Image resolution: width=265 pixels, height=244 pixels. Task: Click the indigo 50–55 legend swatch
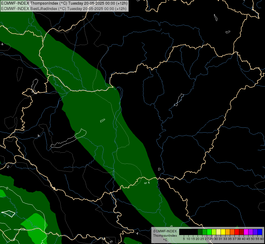[255, 232]
